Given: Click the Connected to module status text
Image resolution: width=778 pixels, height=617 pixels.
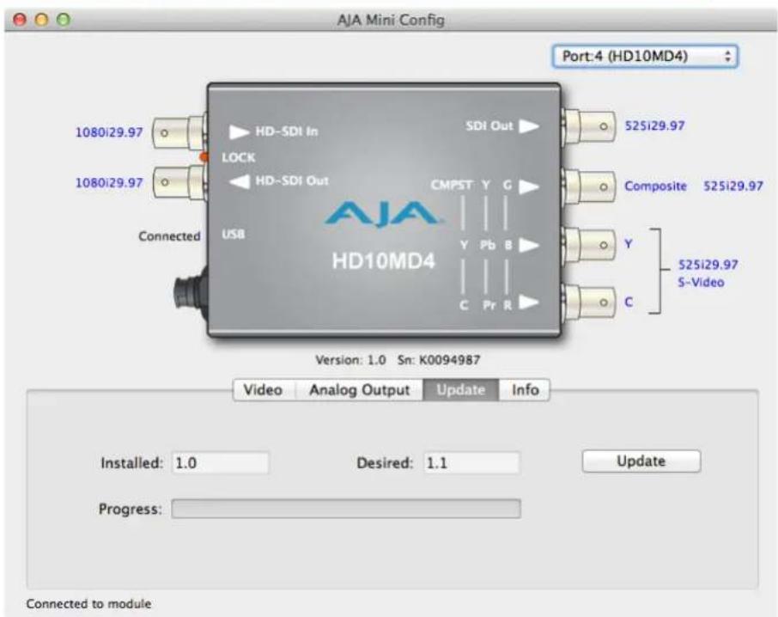Looking at the screenshot, I should pyautogui.click(x=88, y=604).
